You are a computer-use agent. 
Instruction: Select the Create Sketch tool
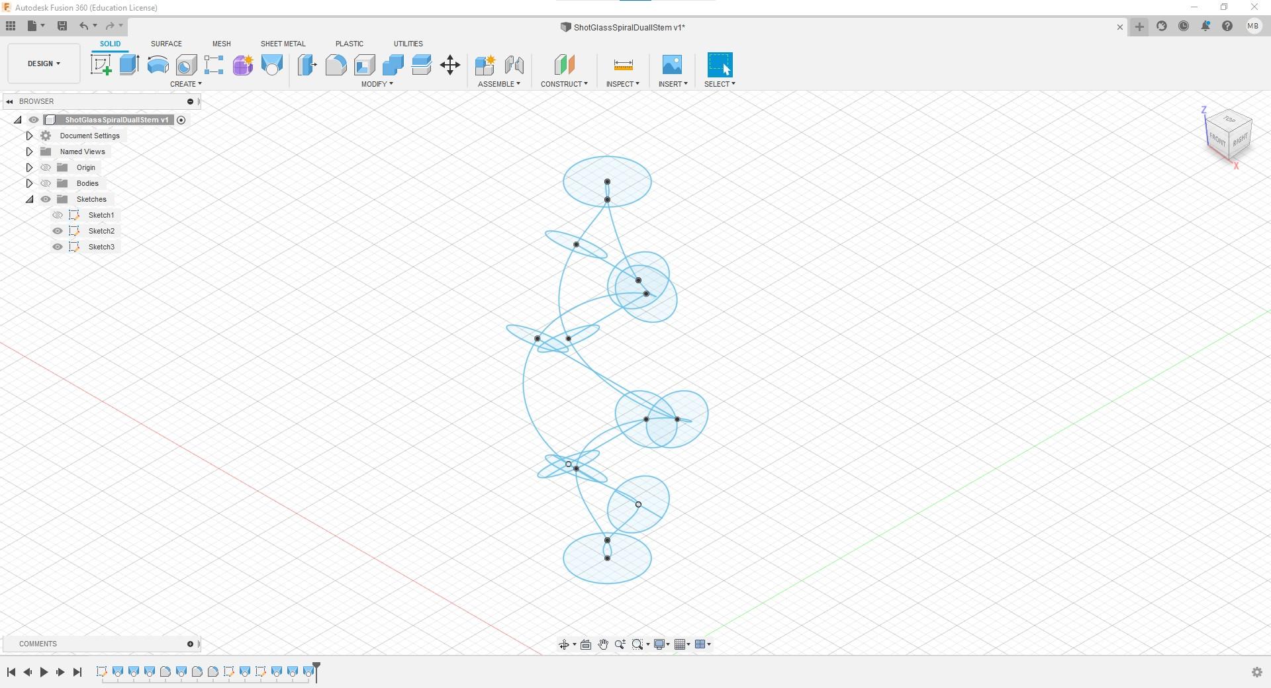click(x=101, y=65)
